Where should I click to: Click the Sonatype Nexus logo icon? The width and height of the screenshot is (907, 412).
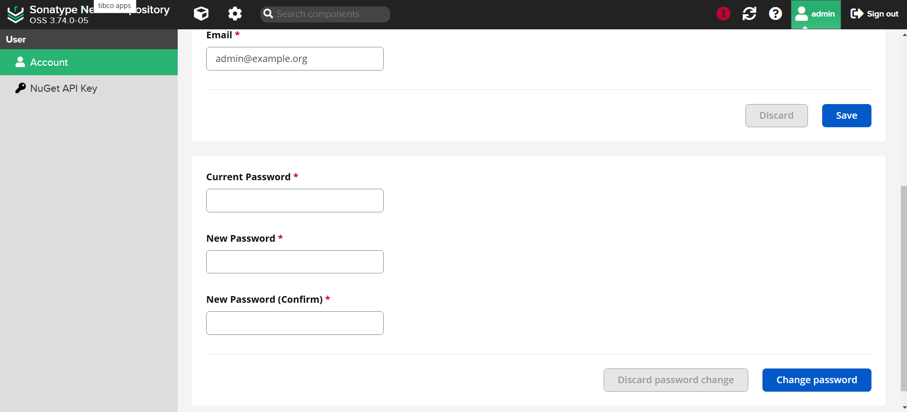point(15,14)
